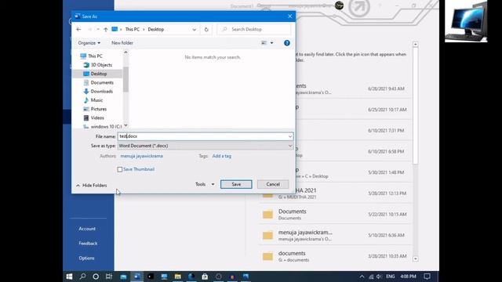Open Options in Word sidebar
This screenshot has height=282, width=502.
(86, 258)
